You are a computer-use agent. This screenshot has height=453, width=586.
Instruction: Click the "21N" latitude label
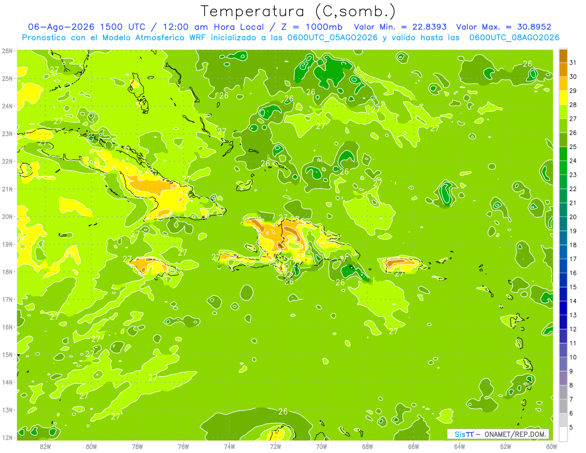pos(7,189)
